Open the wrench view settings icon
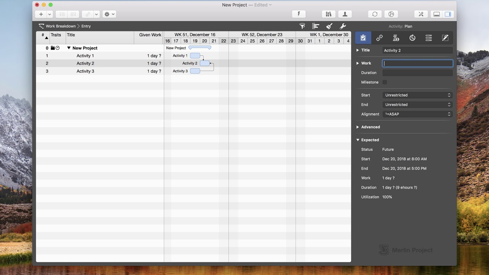This screenshot has height=275, width=489. point(343,26)
